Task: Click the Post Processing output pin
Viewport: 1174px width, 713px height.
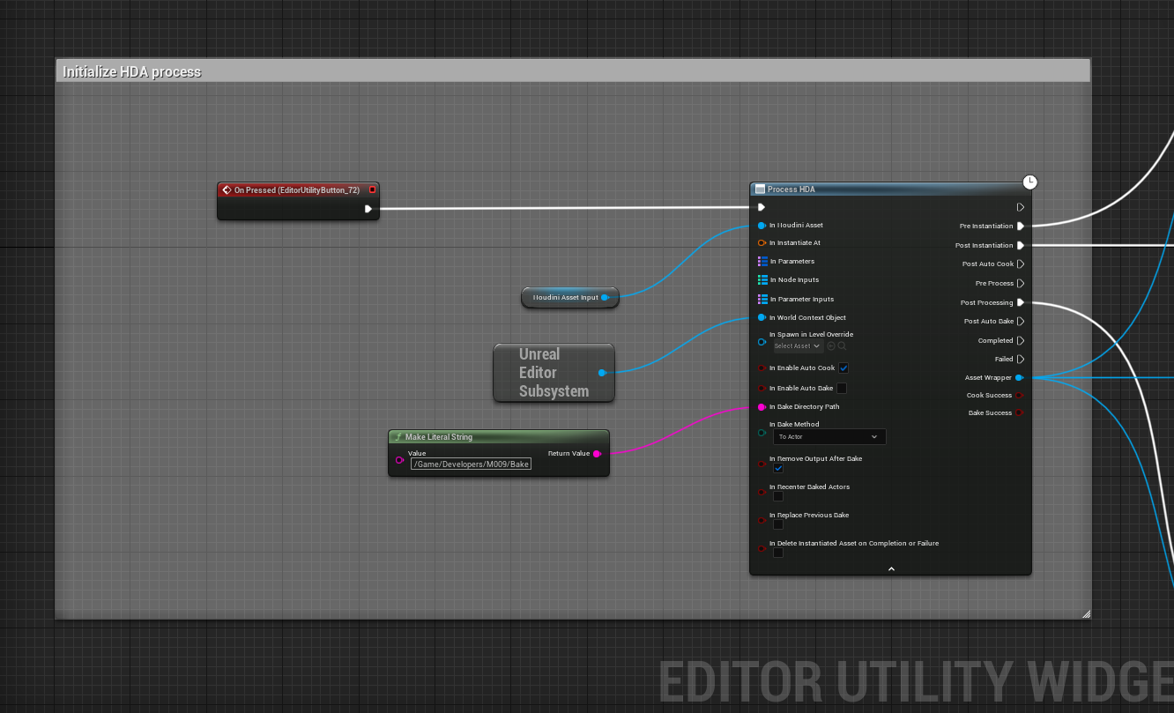Action: pos(1020,302)
